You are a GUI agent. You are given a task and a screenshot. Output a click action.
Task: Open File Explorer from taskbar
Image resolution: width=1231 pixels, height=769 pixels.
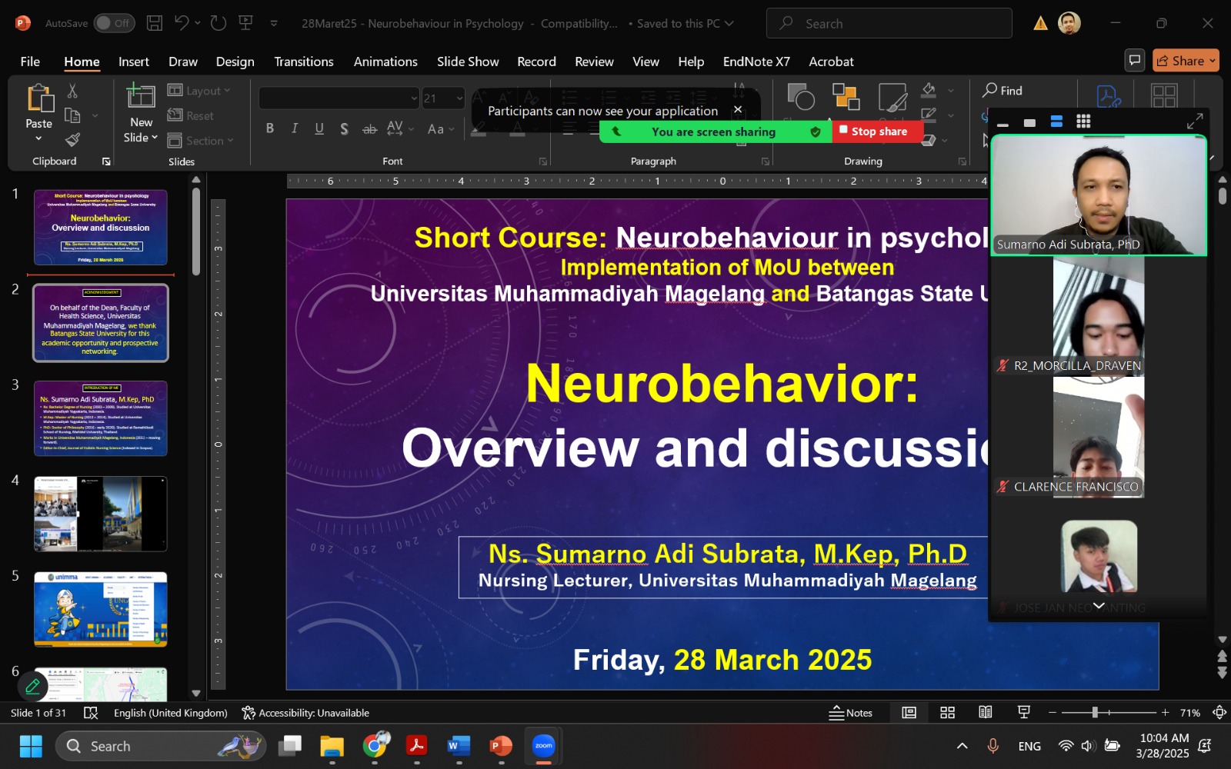coord(332,745)
